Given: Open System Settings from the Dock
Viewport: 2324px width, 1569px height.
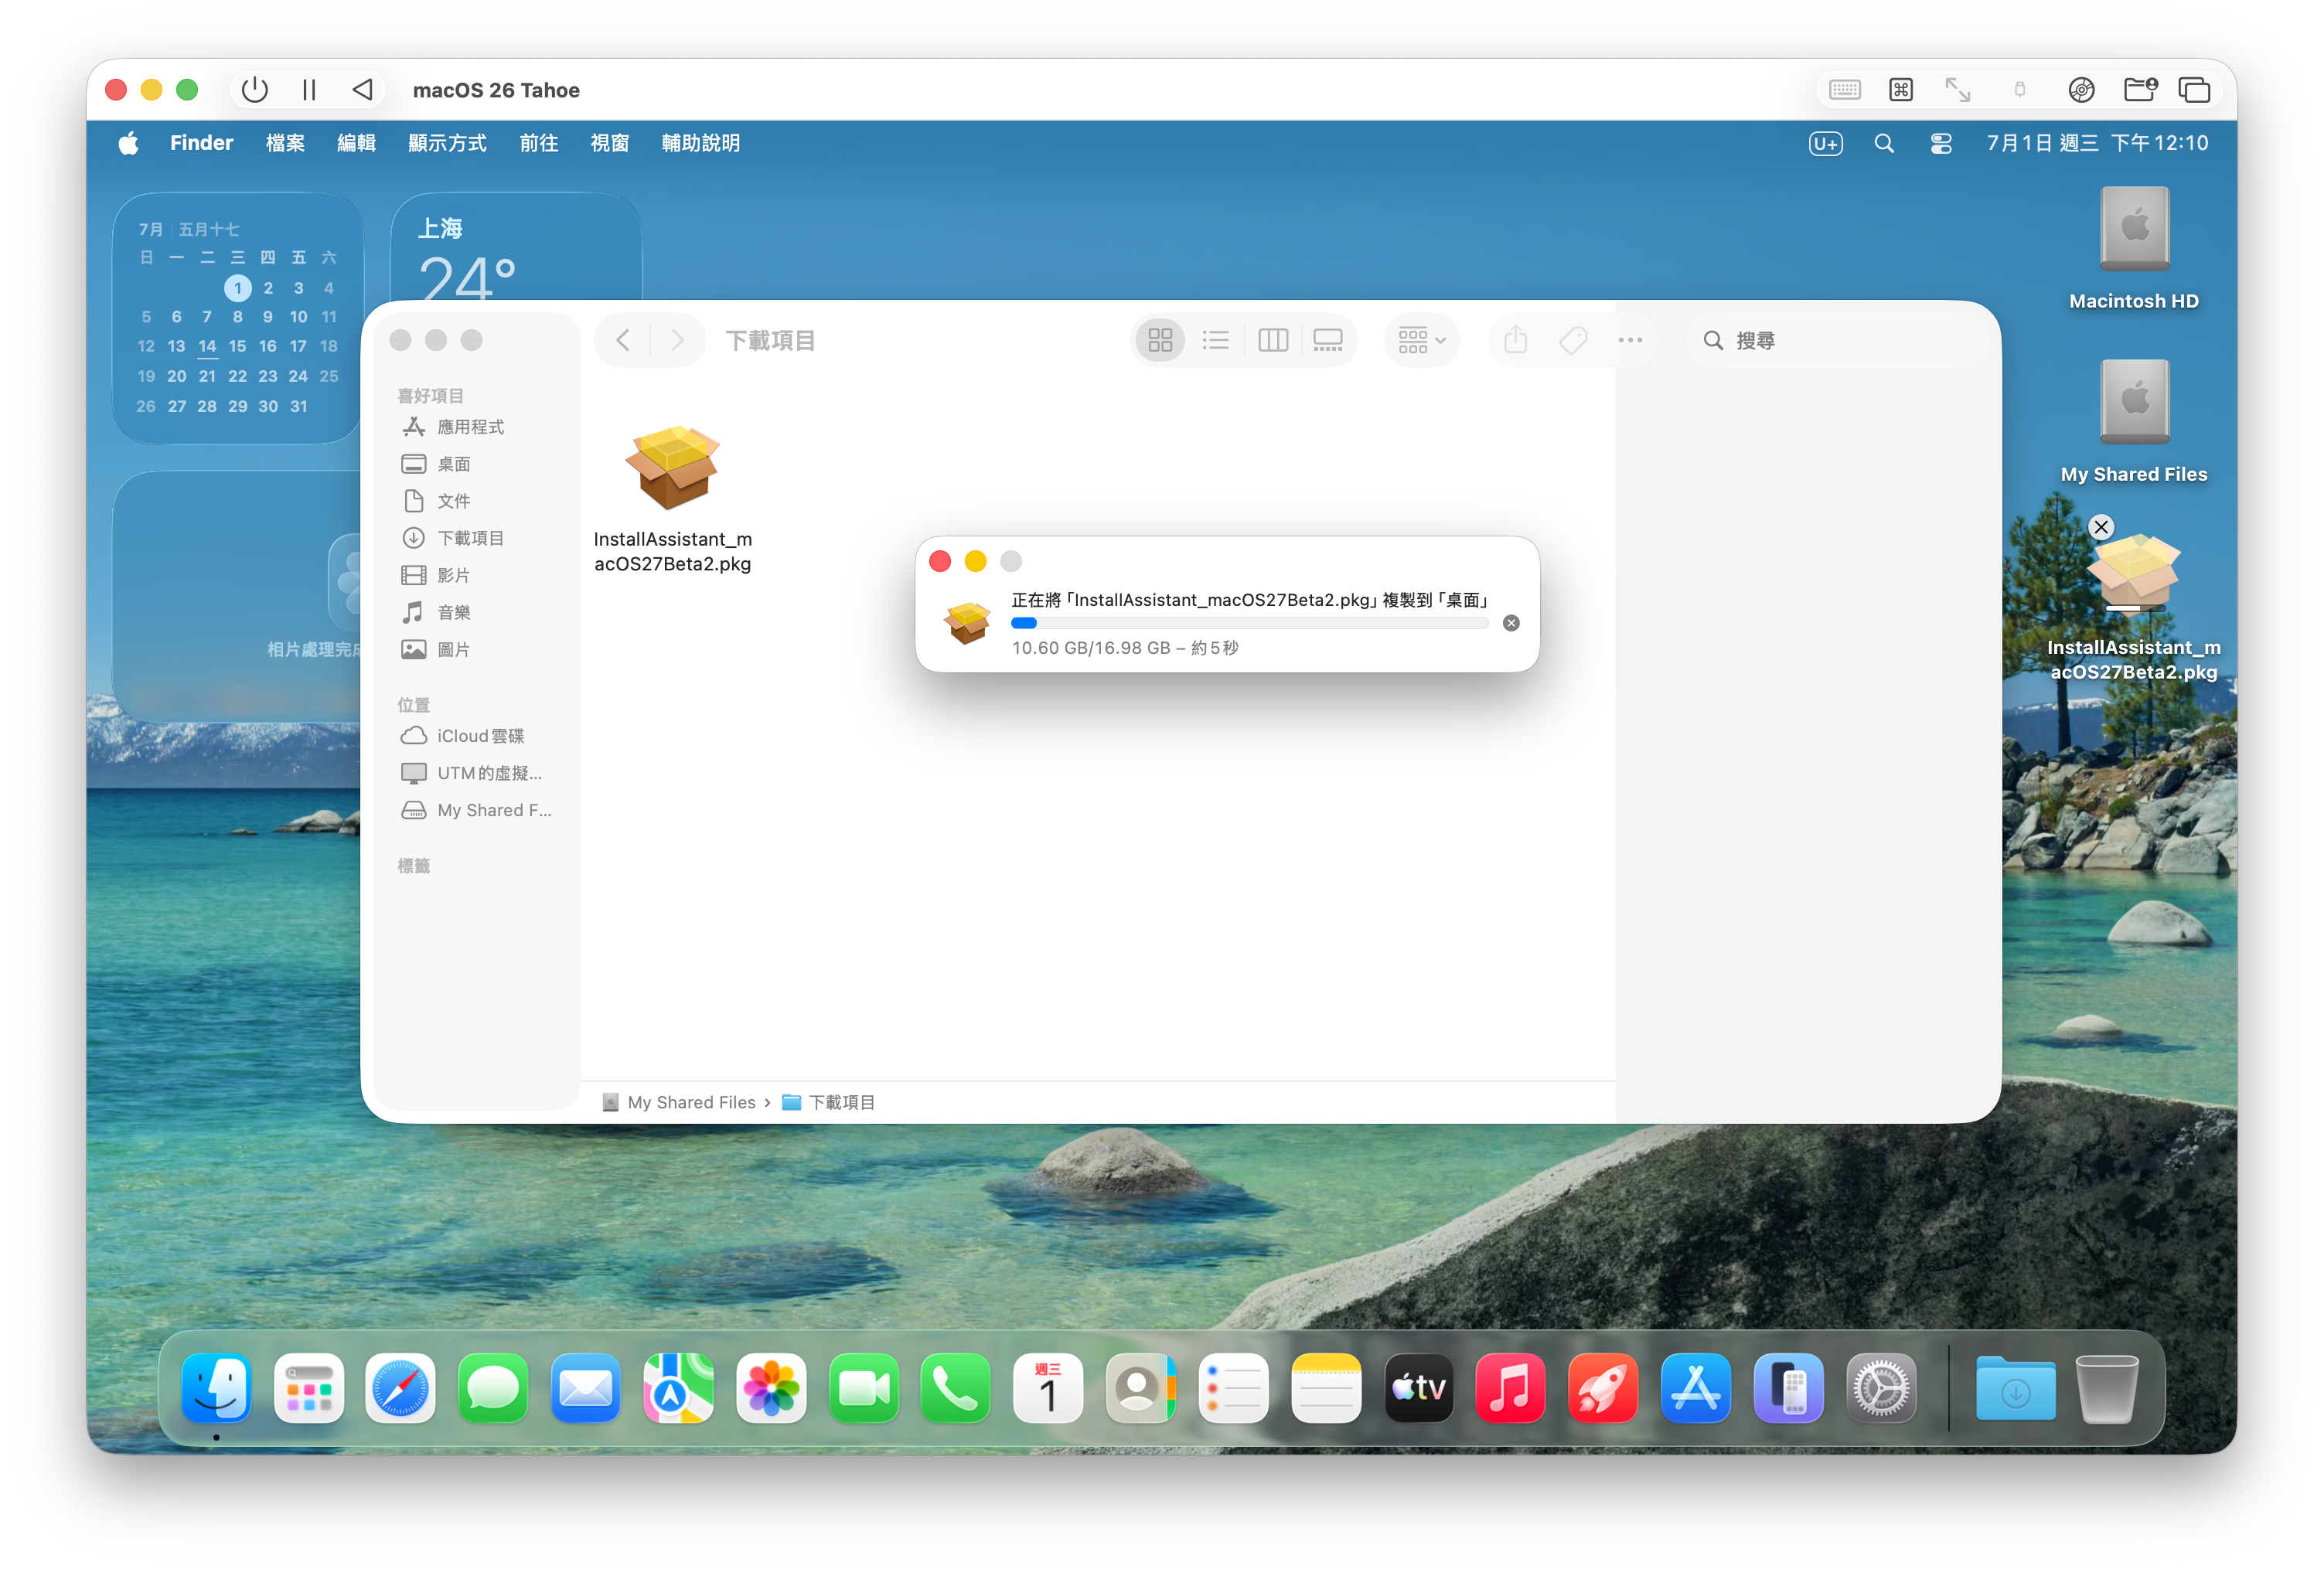Looking at the screenshot, I should coord(1881,1388).
